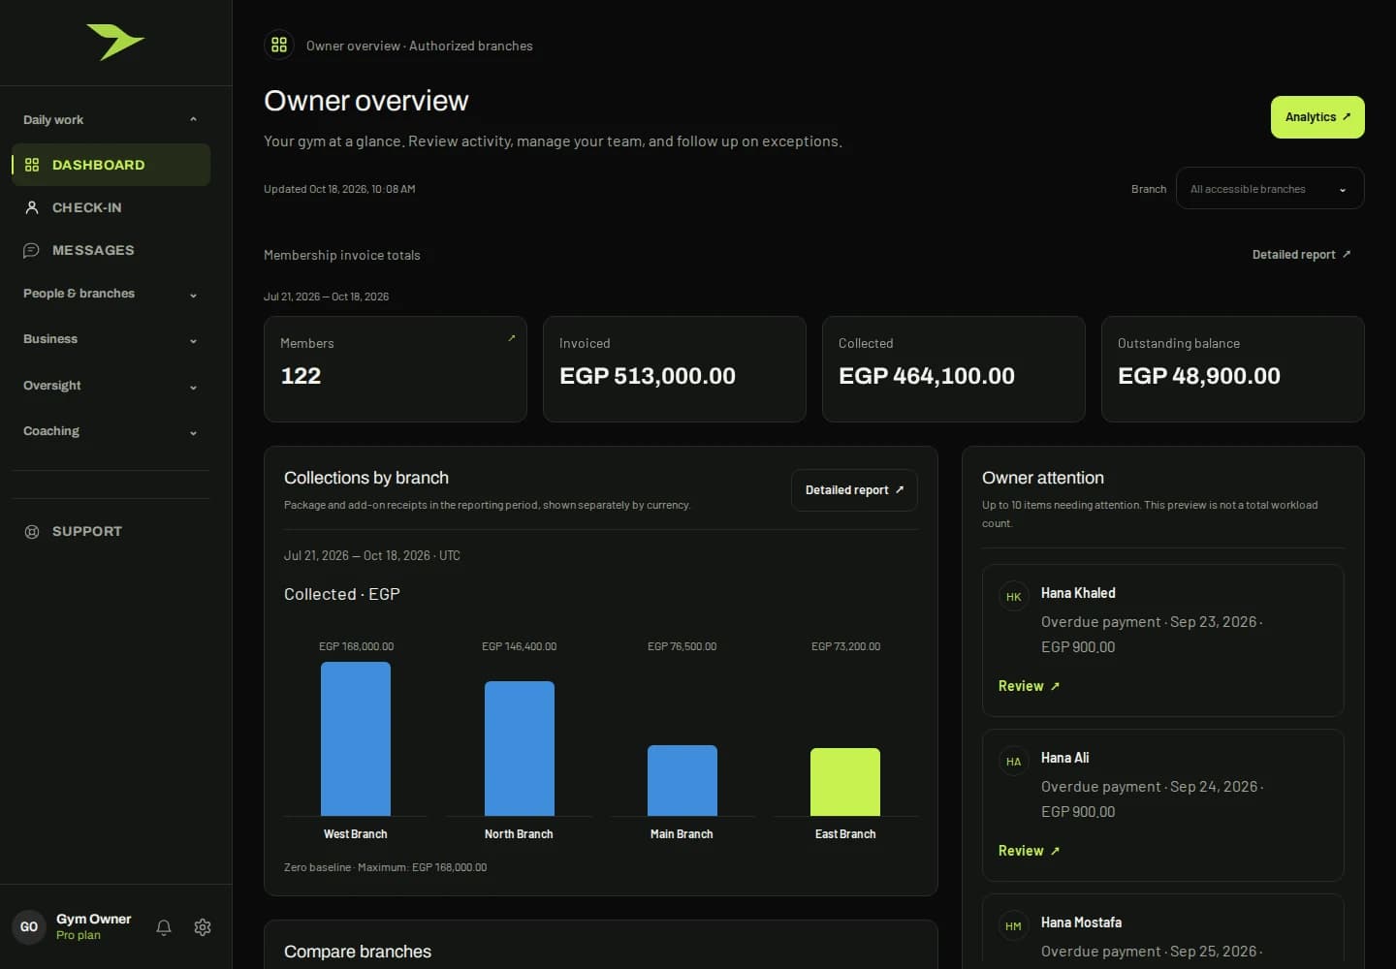Screen dimensions: 1396x969
Task: Open Check-in page
Action: point(111,207)
